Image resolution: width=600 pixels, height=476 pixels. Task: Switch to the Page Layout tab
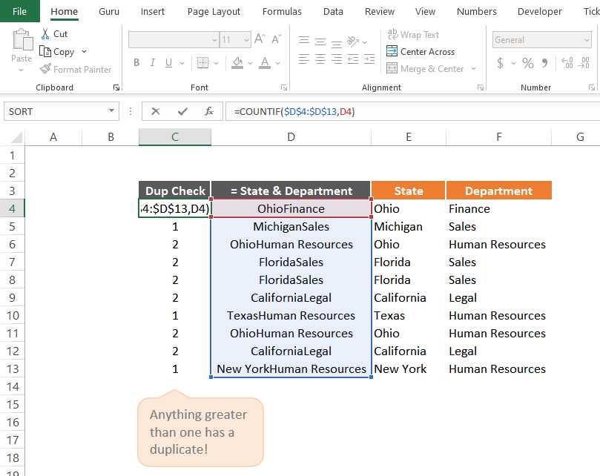click(x=214, y=11)
